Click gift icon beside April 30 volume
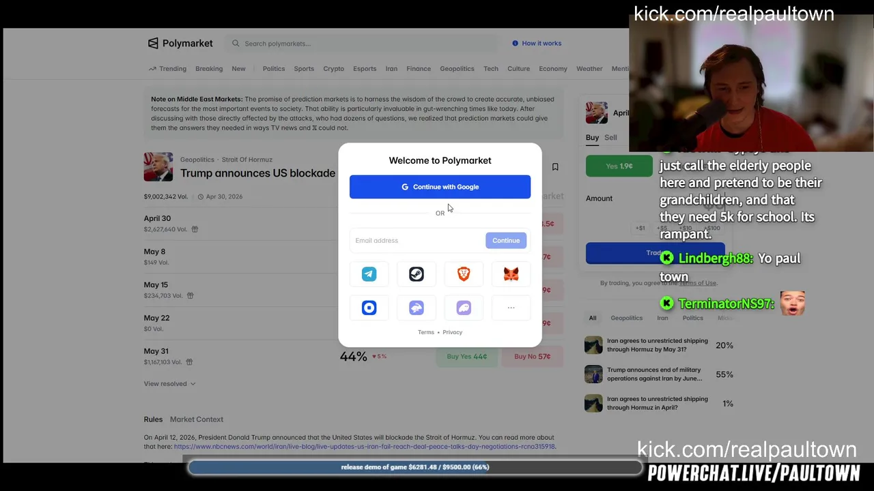 pyautogui.click(x=195, y=229)
